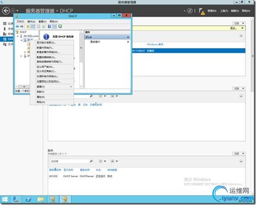Refresh Server Manager using the circular arrows icon

(190, 11)
